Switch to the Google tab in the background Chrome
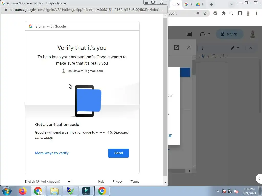This screenshot has width=262, height=196. click(x=188, y=4)
